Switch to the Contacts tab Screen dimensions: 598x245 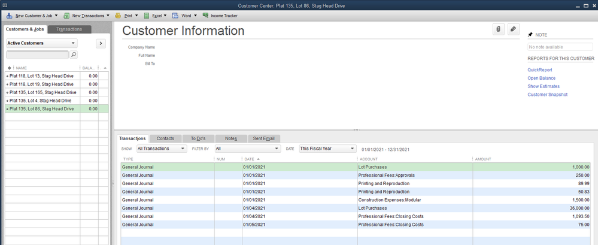(x=165, y=138)
